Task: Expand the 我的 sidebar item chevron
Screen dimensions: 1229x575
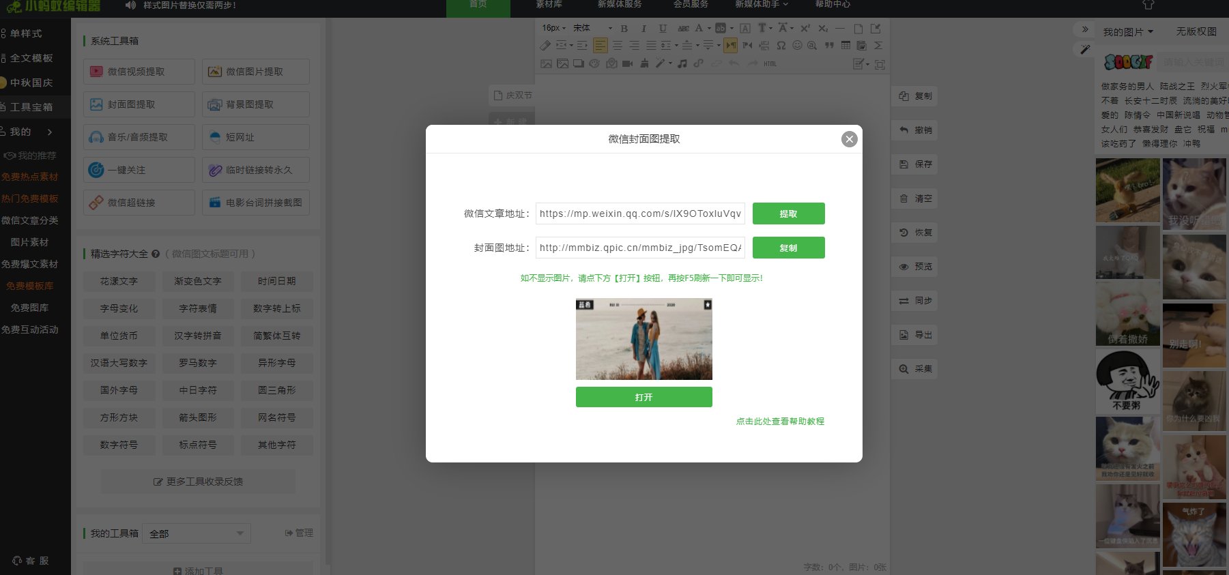Action: (50, 132)
